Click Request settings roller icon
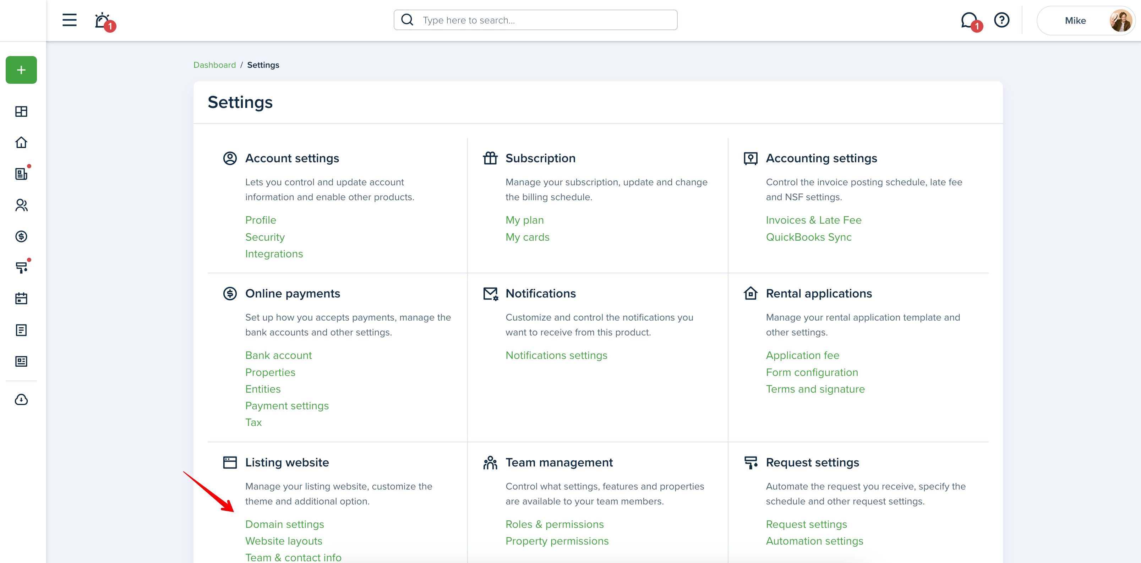 [751, 463]
